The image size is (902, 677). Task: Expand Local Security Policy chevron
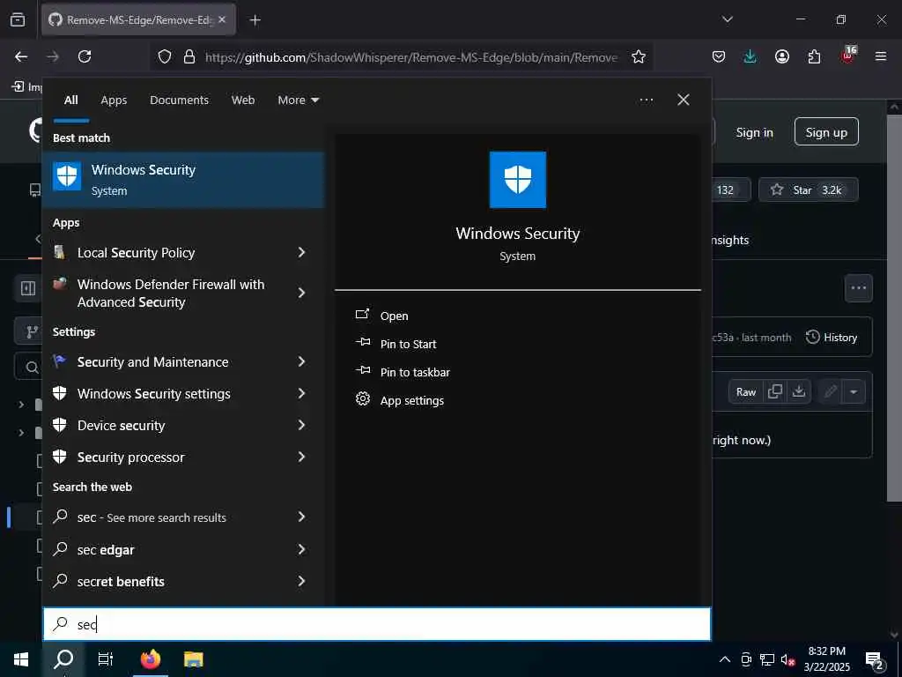pyautogui.click(x=301, y=252)
